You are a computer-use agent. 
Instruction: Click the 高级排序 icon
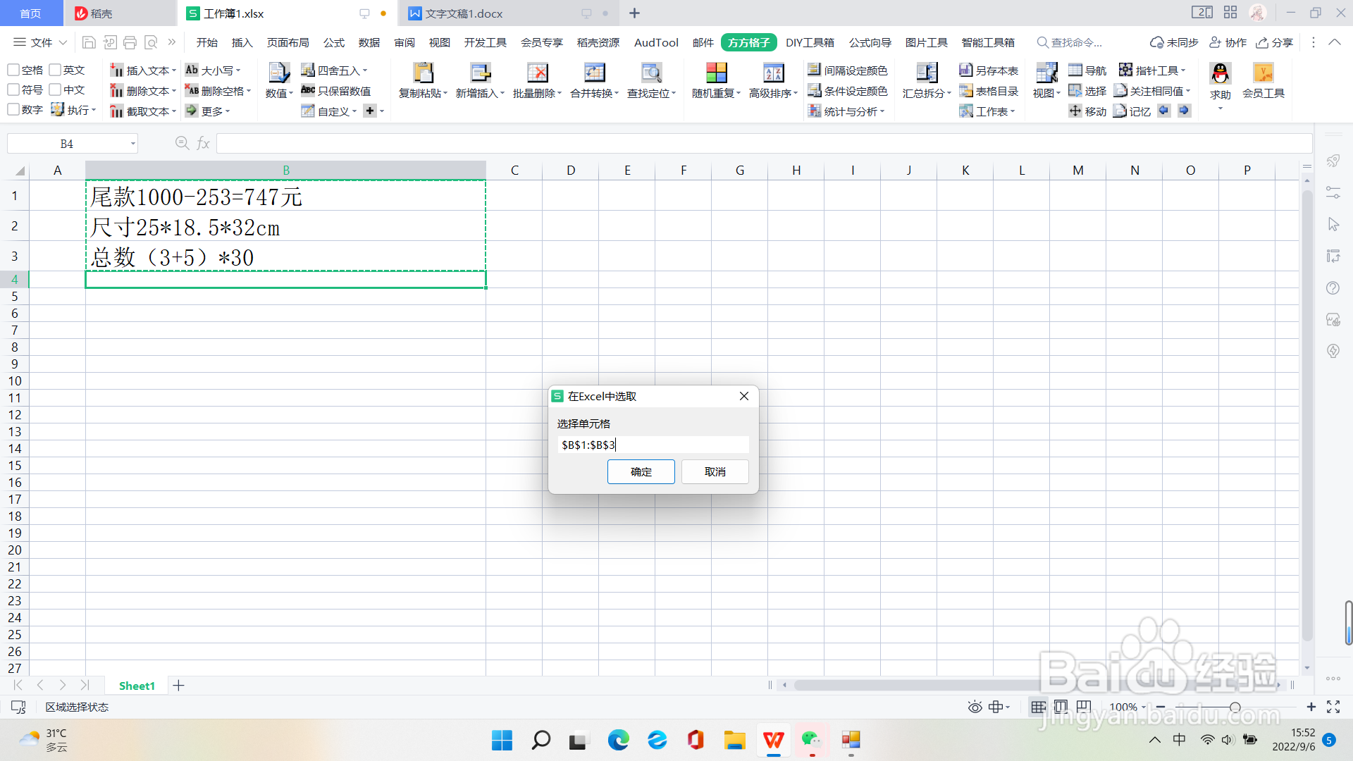tap(773, 73)
